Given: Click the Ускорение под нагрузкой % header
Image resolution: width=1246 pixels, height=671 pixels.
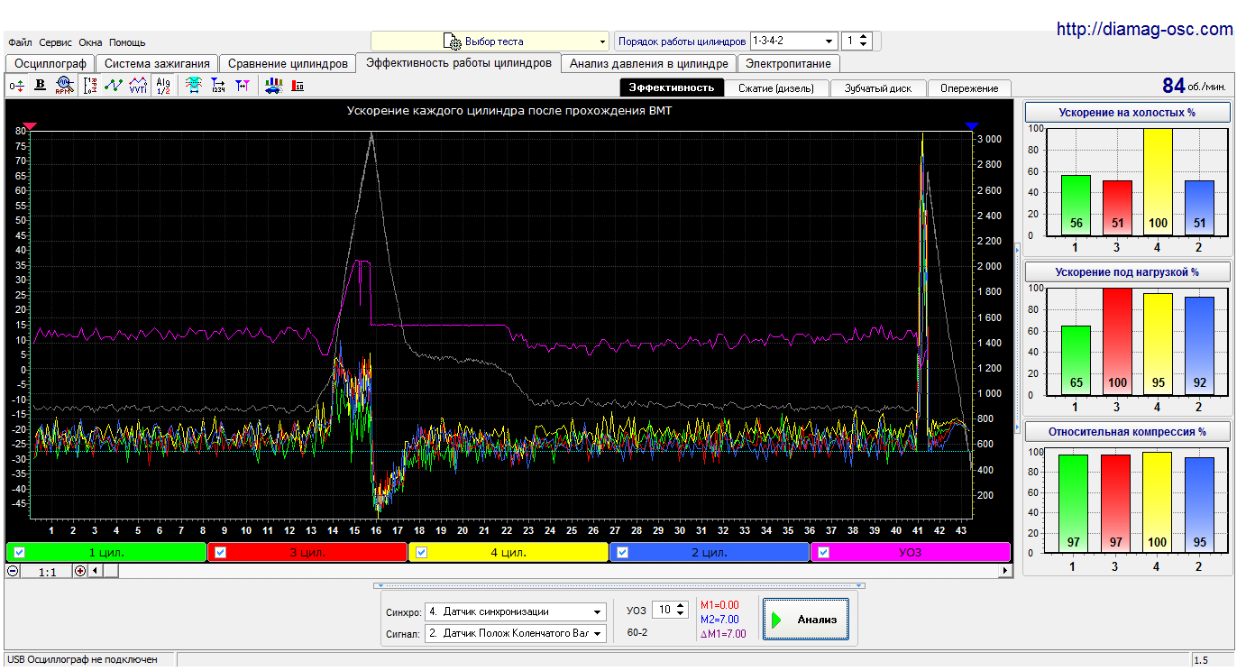Looking at the screenshot, I should [1127, 271].
